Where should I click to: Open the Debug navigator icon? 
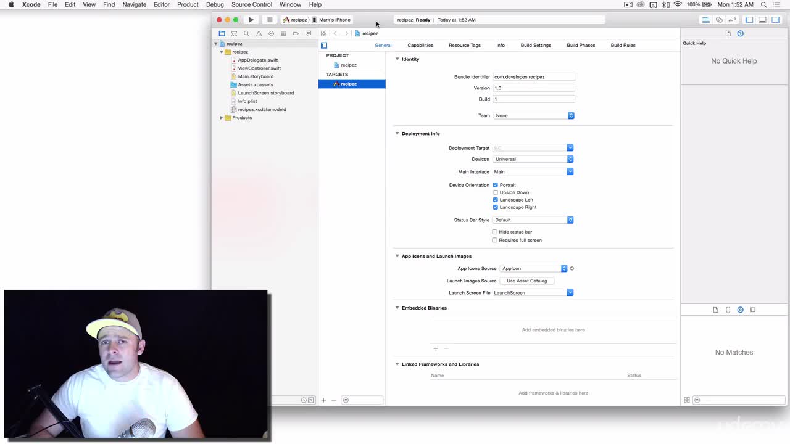pyautogui.click(x=283, y=33)
